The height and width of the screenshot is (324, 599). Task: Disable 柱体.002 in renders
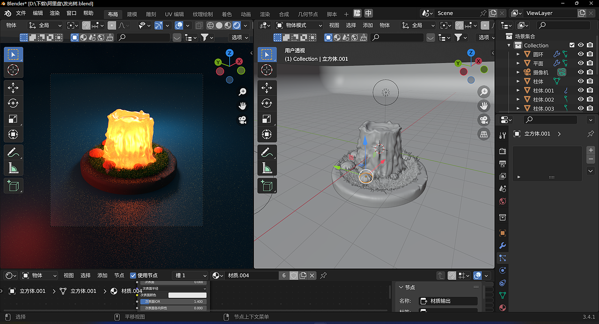point(590,99)
